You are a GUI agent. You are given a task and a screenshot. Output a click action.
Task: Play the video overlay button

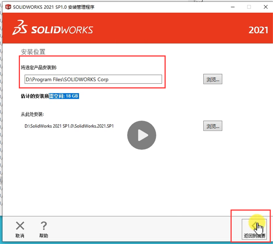[142, 135]
